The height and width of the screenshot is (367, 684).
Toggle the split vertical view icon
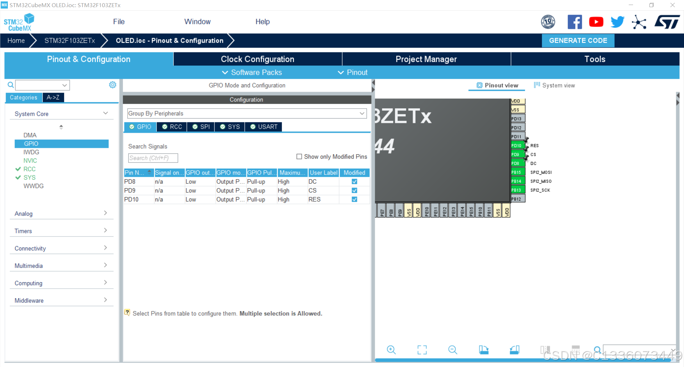click(x=545, y=350)
